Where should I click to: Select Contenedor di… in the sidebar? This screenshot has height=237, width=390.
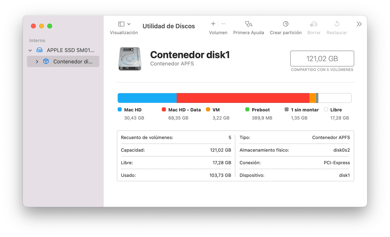(63, 61)
